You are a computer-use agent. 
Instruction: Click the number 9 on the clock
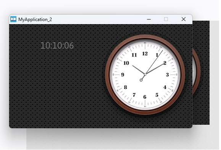point(123,75)
